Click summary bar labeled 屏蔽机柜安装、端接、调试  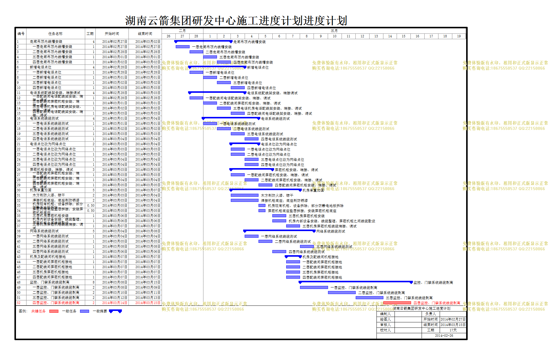point(252,170)
